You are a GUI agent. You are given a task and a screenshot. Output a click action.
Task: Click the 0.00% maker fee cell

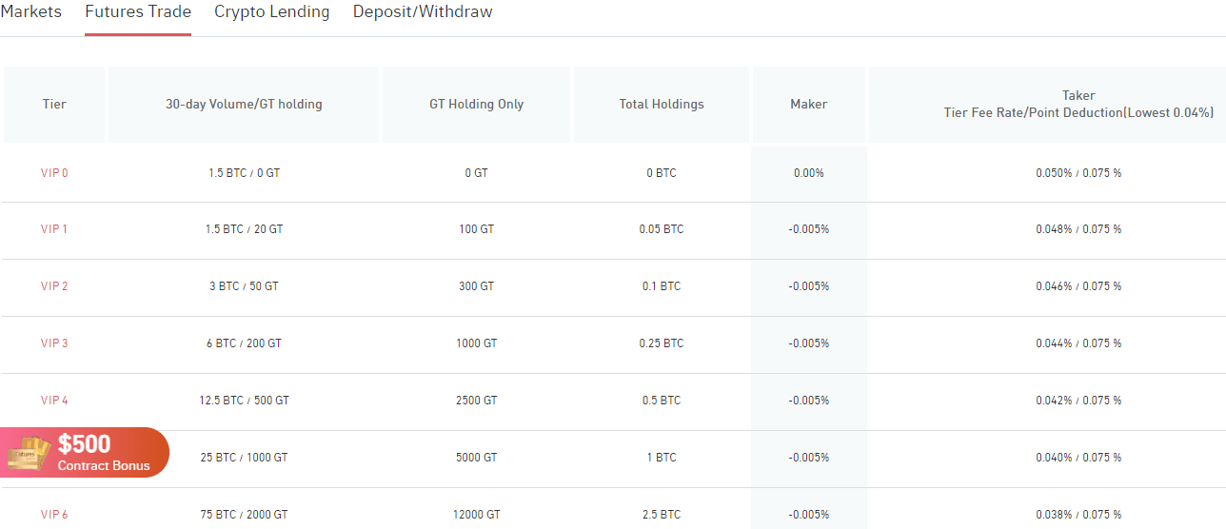(x=809, y=173)
